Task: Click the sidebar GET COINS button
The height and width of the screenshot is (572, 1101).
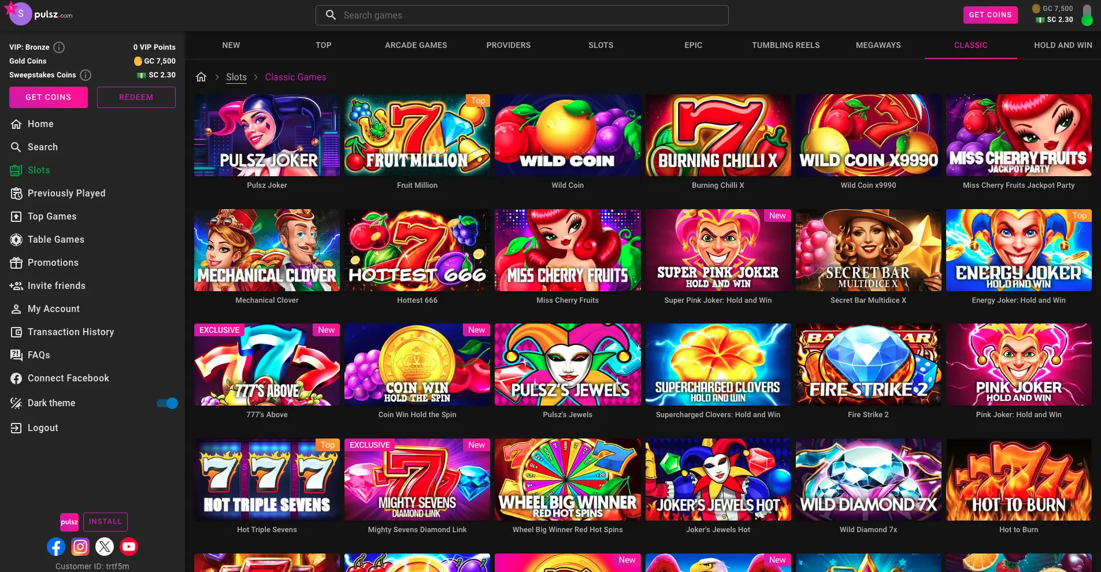Action: [49, 98]
